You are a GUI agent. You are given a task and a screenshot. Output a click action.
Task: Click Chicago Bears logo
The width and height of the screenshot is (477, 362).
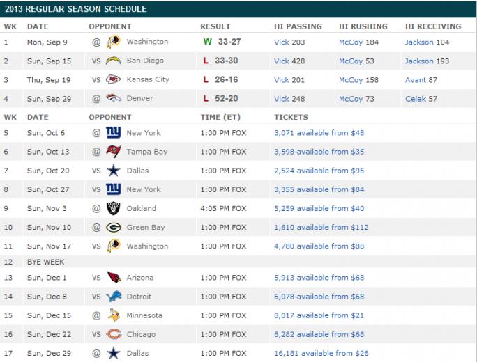[114, 334]
